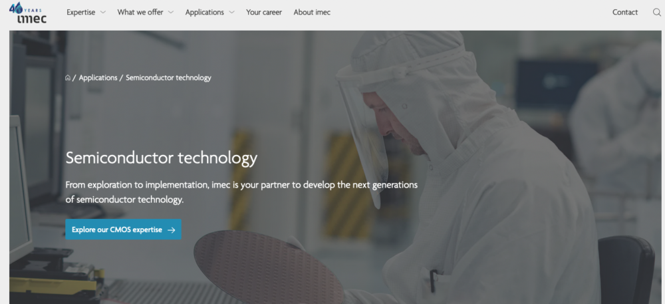Viewport: 665px width, 304px height.
Task: Click the arrow icon on CMOS button
Action: pyautogui.click(x=172, y=229)
